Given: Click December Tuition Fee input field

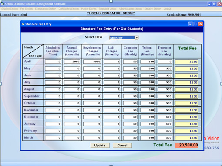Looking at the screenshot, I should tap(148, 117).
